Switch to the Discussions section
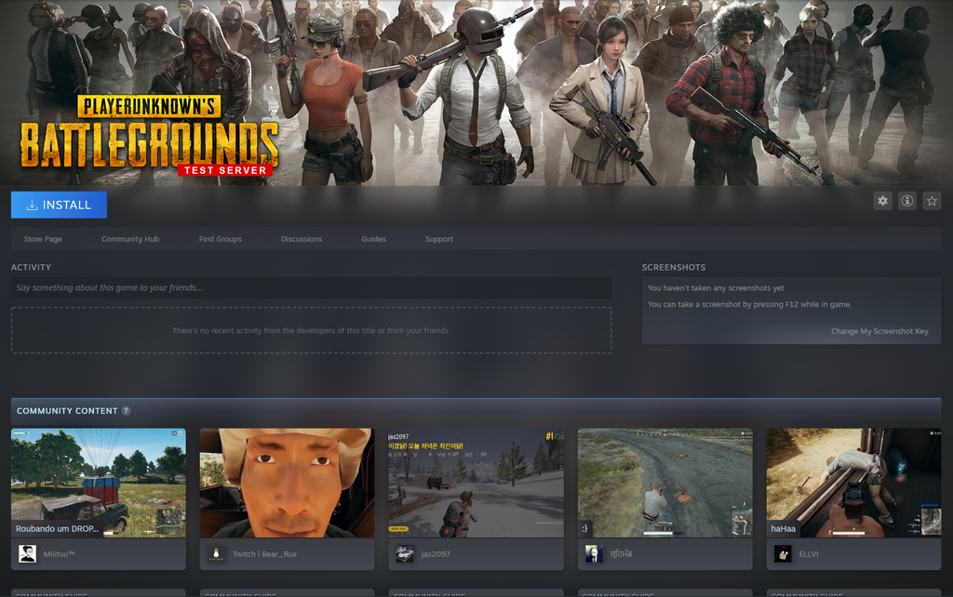Viewport: 953px width, 597px height. 301,239
